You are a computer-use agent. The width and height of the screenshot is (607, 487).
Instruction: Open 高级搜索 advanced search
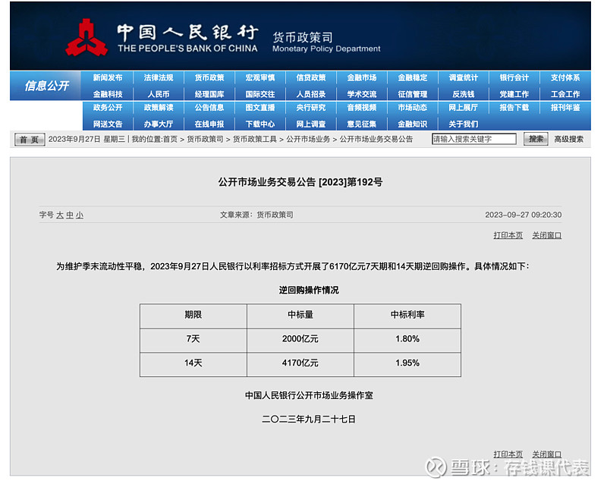click(x=568, y=139)
